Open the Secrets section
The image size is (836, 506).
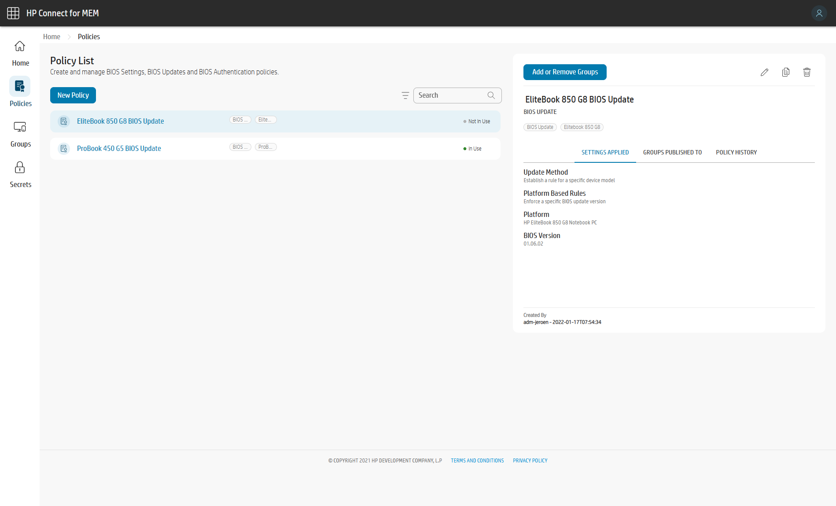tap(20, 173)
